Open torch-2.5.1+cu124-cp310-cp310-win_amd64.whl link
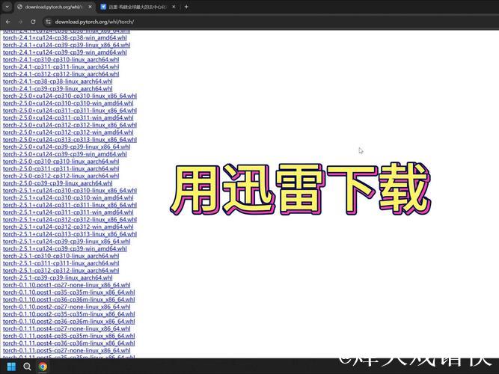 (x=68, y=197)
